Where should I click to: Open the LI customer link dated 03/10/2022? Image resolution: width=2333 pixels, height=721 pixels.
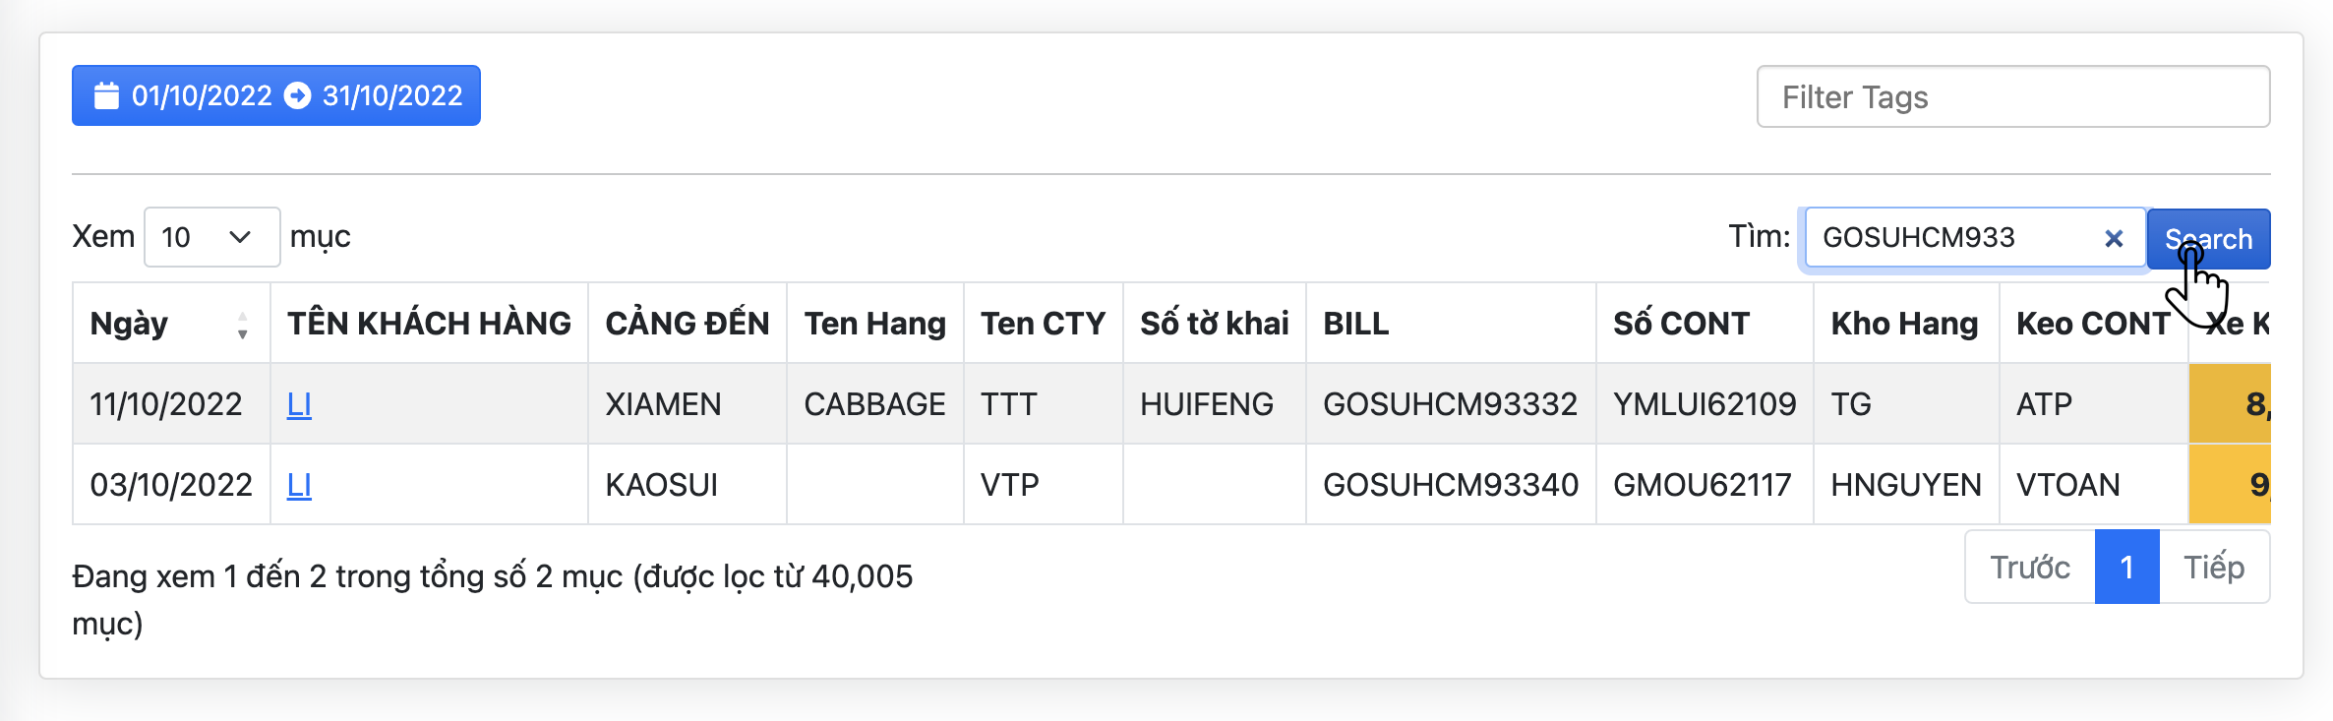click(299, 485)
